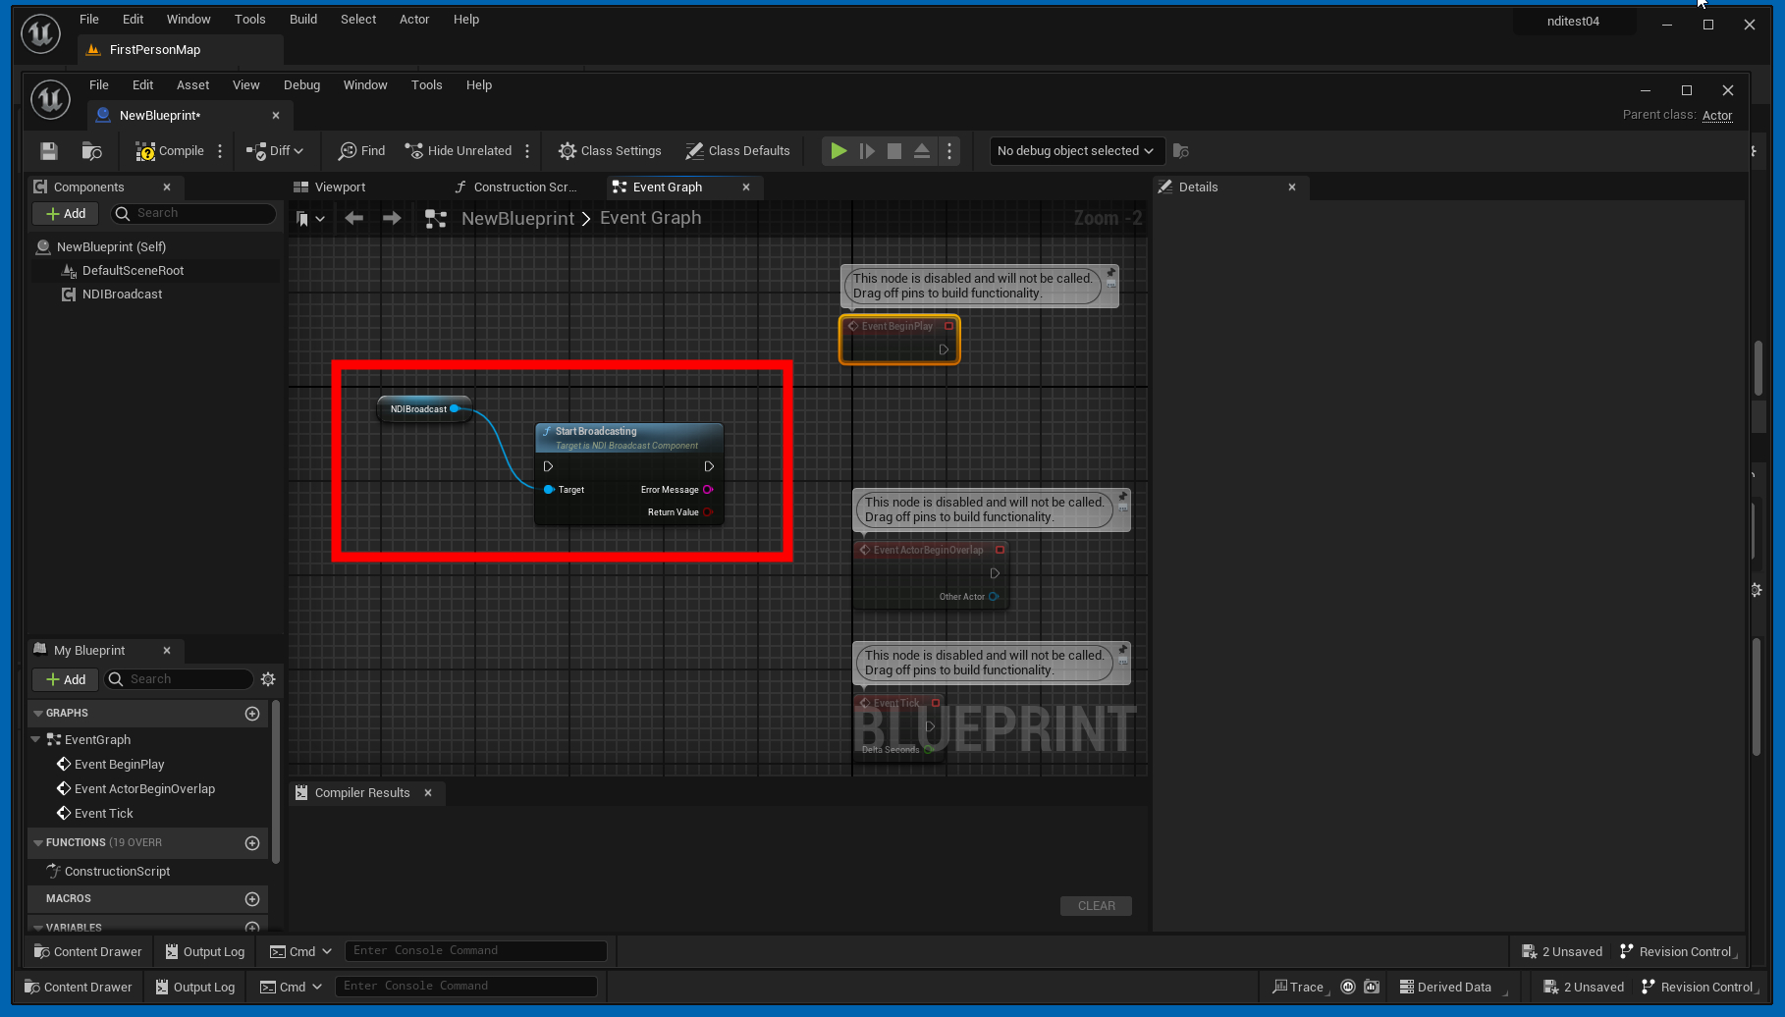Screen dimensions: 1785x1017
Task: Select NDIBroadcast component in tree
Action: point(122,294)
